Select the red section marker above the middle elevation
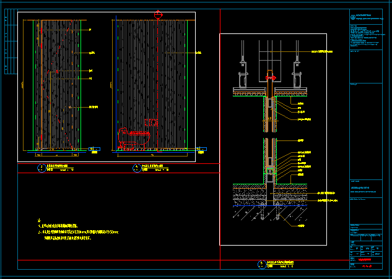The height and width of the screenshot is (279, 392). 158,14
